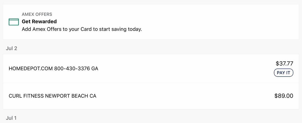Click the phrase start saving today in the banner
The width and height of the screenshot is (302, 123).
pyautogui.click(x=120, y=29)
